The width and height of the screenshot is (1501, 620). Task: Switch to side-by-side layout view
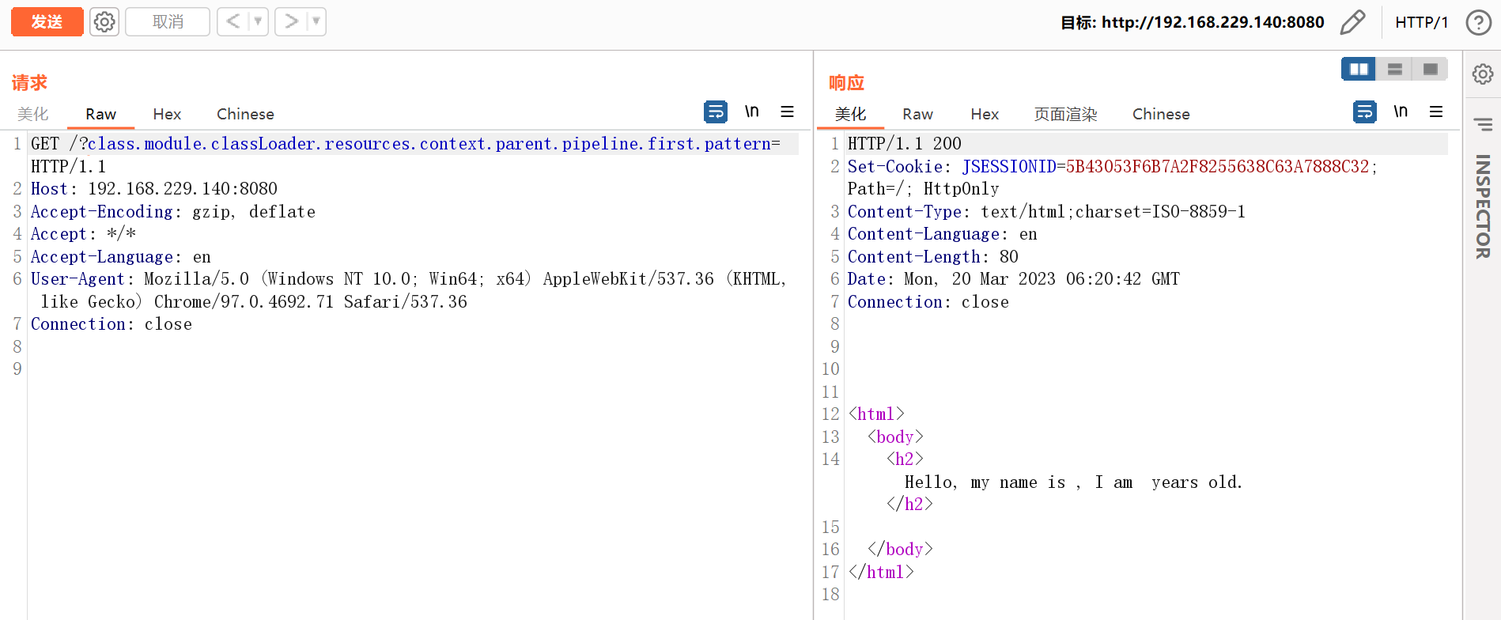[x=1359, y=70]
